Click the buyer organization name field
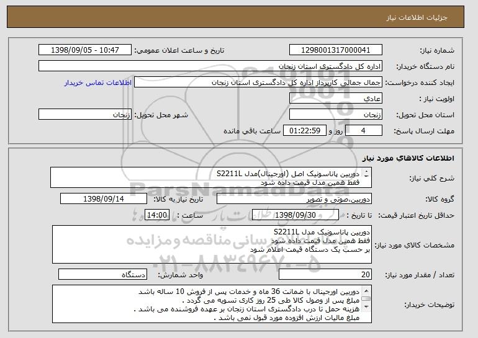This screenshot has width=478, height=338. coord(210,66)
